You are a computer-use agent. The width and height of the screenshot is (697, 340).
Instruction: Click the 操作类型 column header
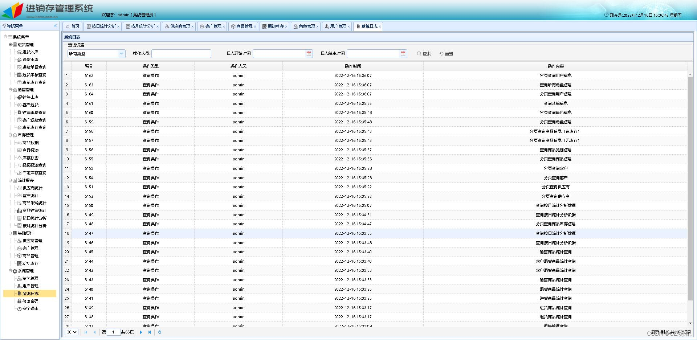[150, 66]
